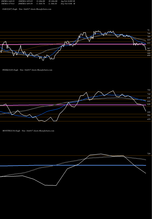Screen dimensions: 152x219
Task: Click the 'Day Vol' header reading
Action: pos(68,4)
